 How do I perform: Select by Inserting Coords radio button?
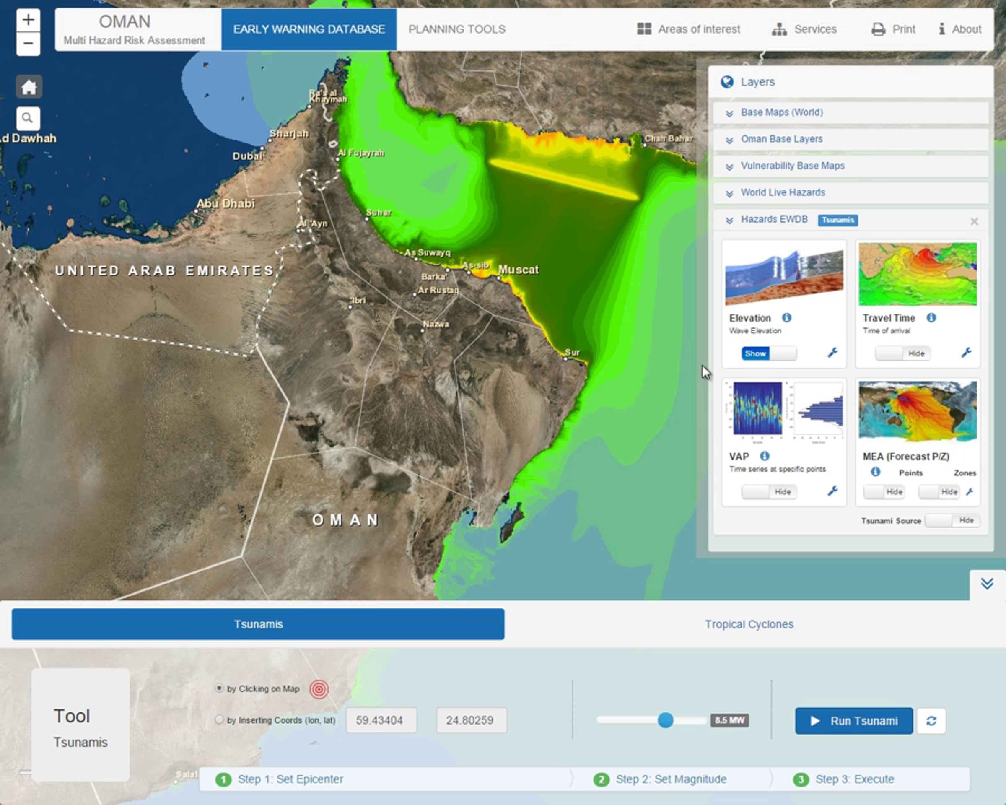click(x=219, y=719)
